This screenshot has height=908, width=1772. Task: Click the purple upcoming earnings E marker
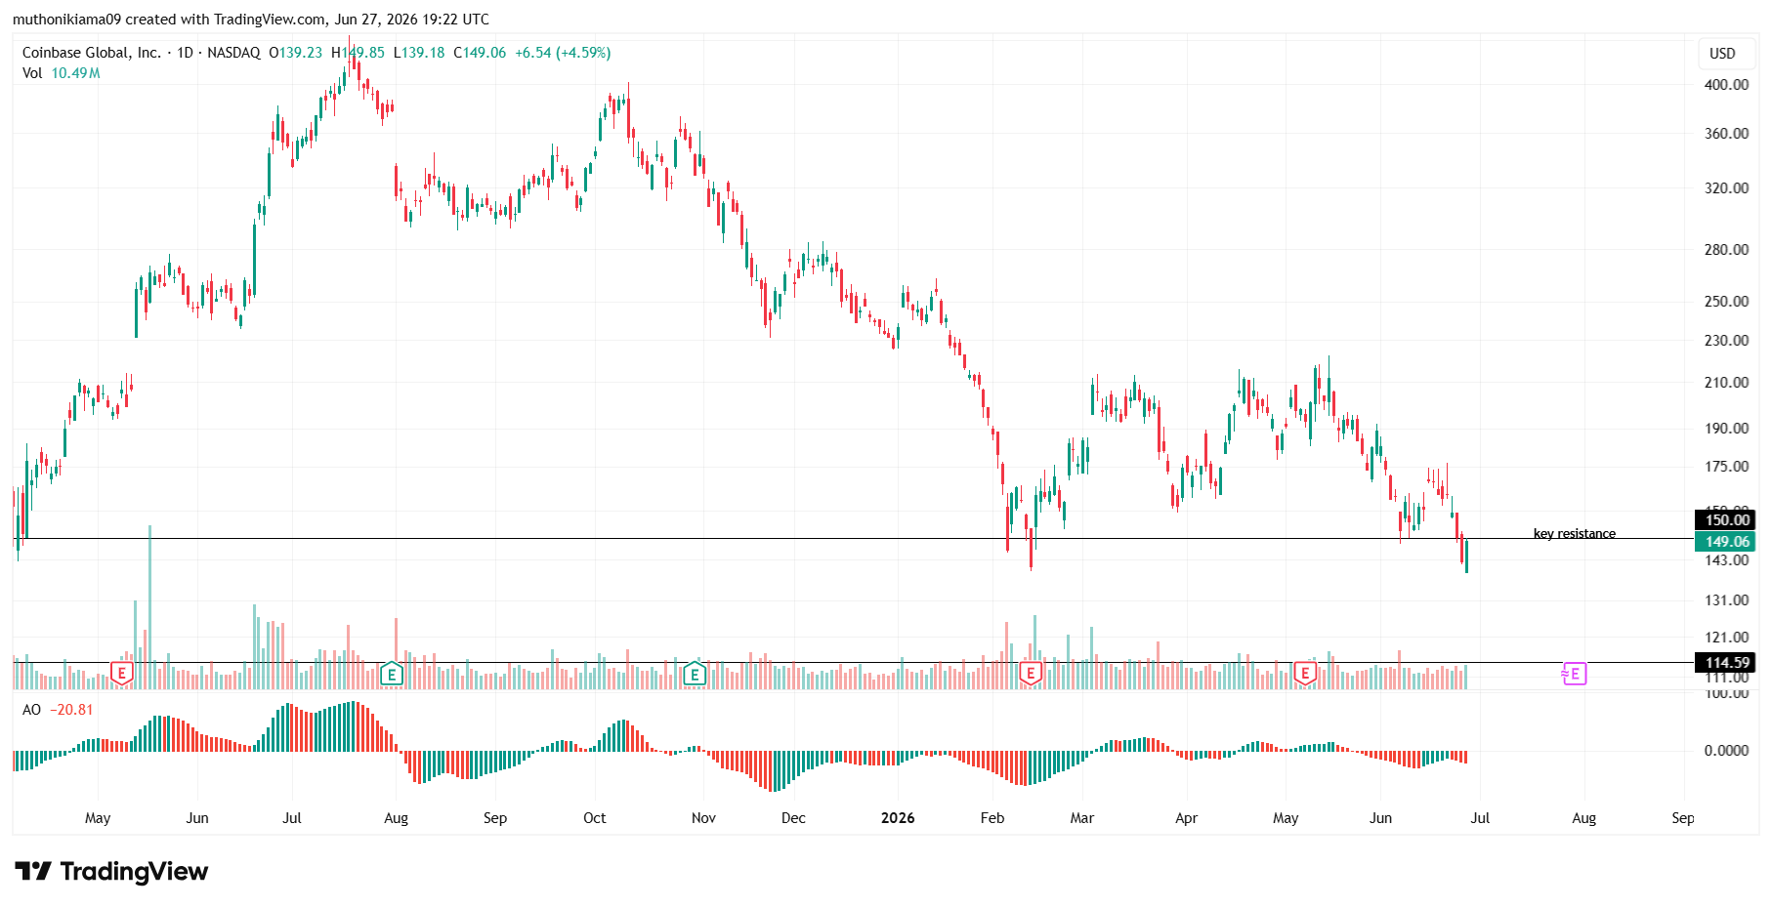coord(1574,674)
